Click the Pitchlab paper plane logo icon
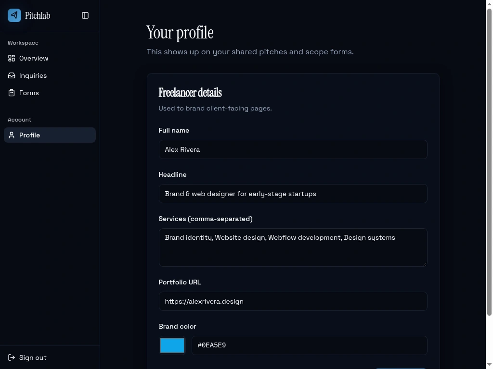The image size is (493, 369). 14,15
